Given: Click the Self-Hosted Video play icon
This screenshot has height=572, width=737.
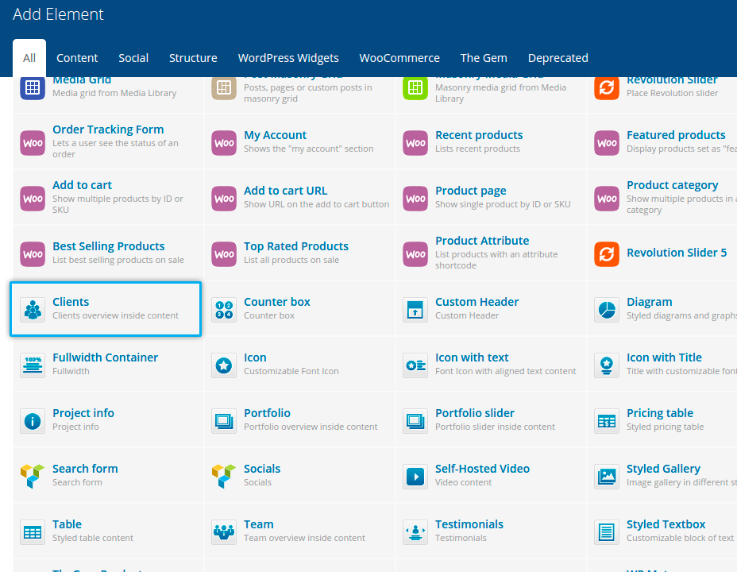Looking at the screenshot, I should click(x=415, y=477).
